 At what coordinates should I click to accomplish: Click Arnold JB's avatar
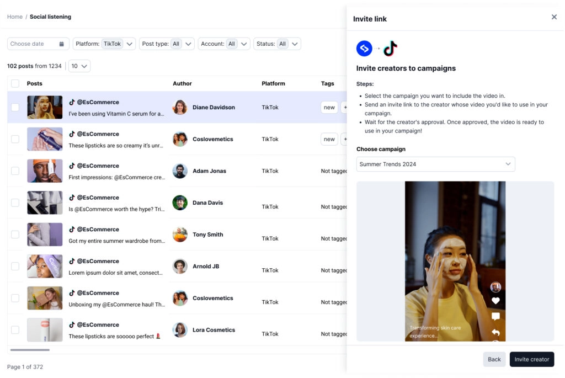click(x=180, y=267)
